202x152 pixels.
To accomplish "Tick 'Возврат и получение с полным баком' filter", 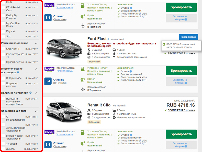I will coord(3,99).
